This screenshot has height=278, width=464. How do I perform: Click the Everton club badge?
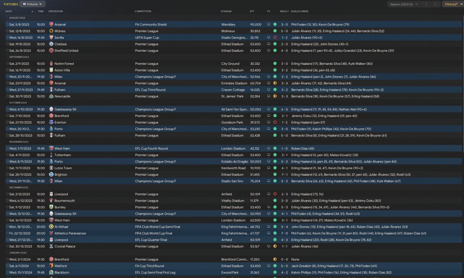tap(51, 123)
